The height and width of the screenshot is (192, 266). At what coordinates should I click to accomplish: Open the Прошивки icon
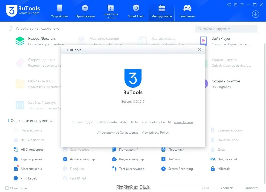pyautogui.click(x=163, y=150)
